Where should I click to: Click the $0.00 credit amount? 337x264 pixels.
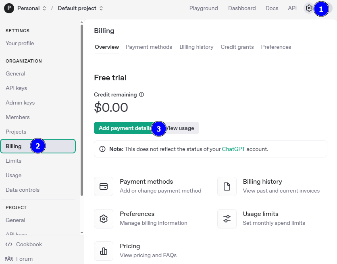coord(111,107)
